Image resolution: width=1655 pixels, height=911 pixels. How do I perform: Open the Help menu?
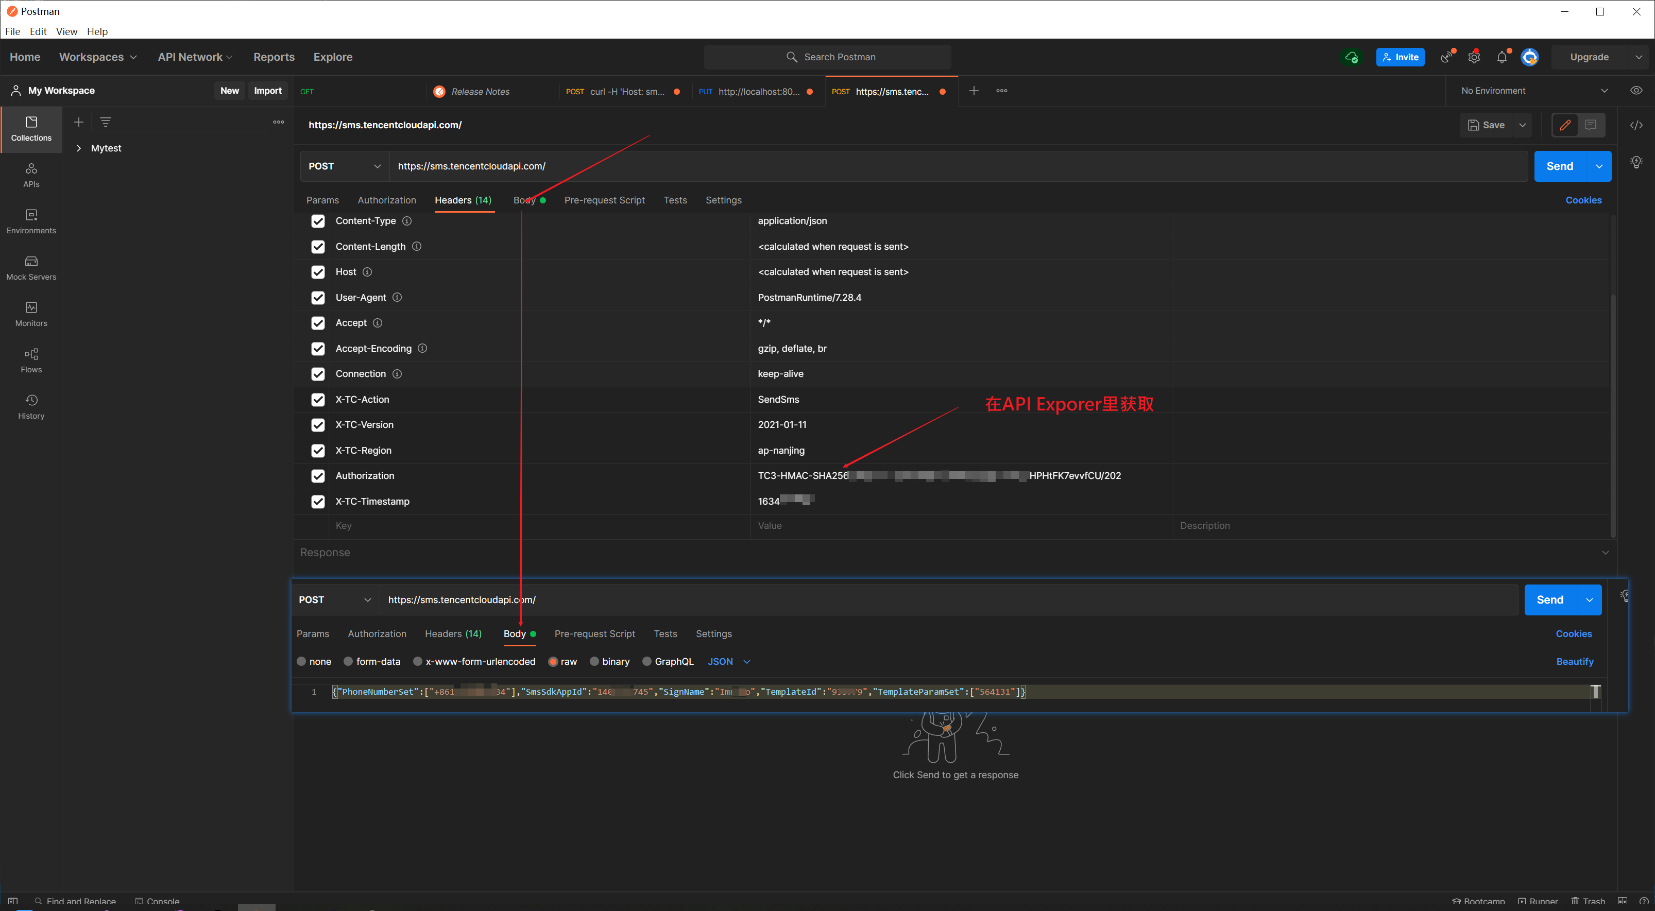[x=97, y=31]
